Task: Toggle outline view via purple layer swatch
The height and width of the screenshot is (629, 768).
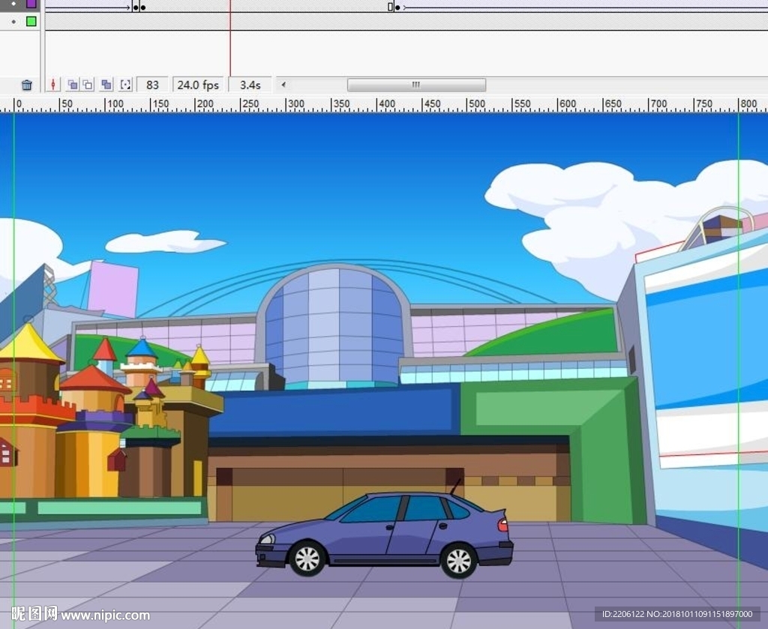Action: (x=31, y=4)
